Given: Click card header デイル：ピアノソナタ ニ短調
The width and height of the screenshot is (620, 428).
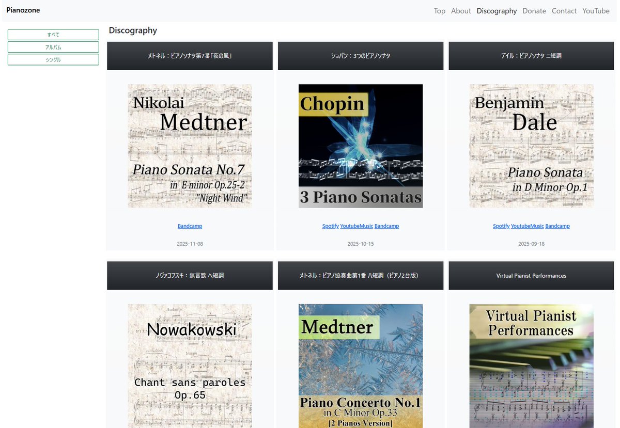Looking at the screenshot, I should click(531, 56).
